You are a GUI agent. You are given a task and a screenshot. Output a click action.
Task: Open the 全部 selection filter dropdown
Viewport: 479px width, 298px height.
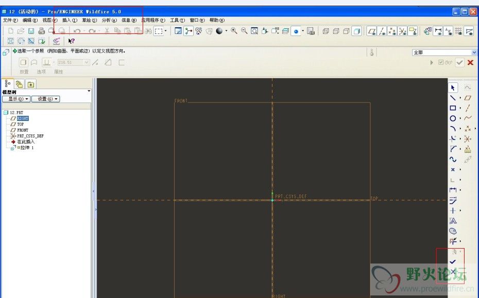coord(474,52)
